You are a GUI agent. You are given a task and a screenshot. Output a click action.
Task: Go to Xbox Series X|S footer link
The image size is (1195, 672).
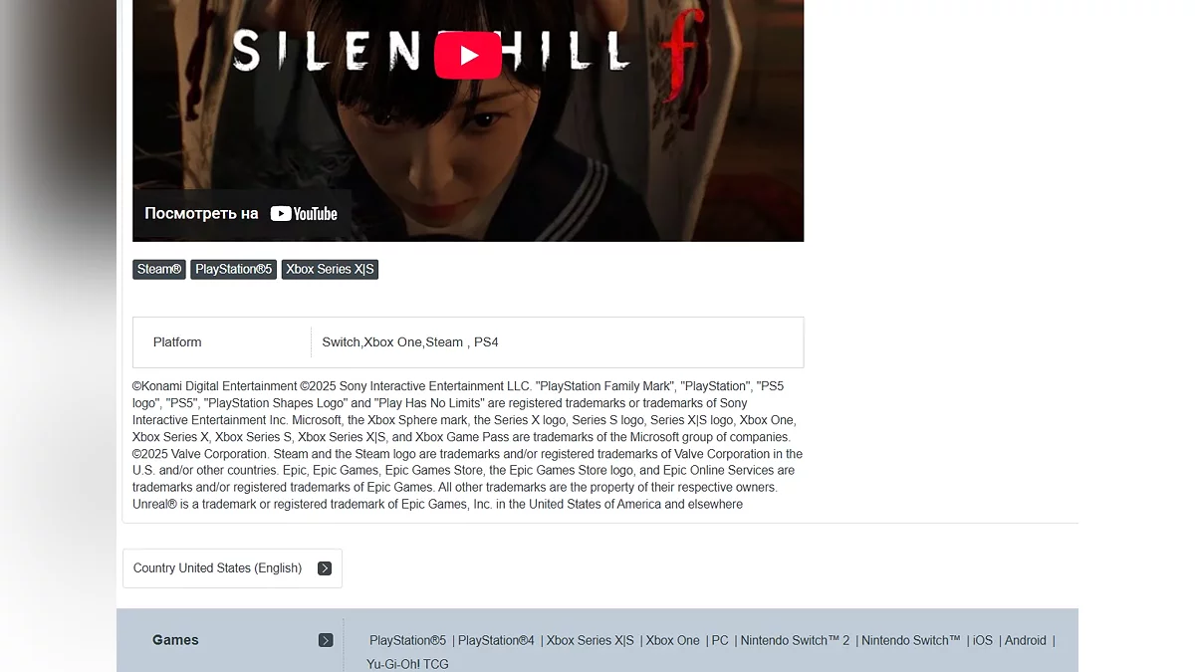point(590,640)
